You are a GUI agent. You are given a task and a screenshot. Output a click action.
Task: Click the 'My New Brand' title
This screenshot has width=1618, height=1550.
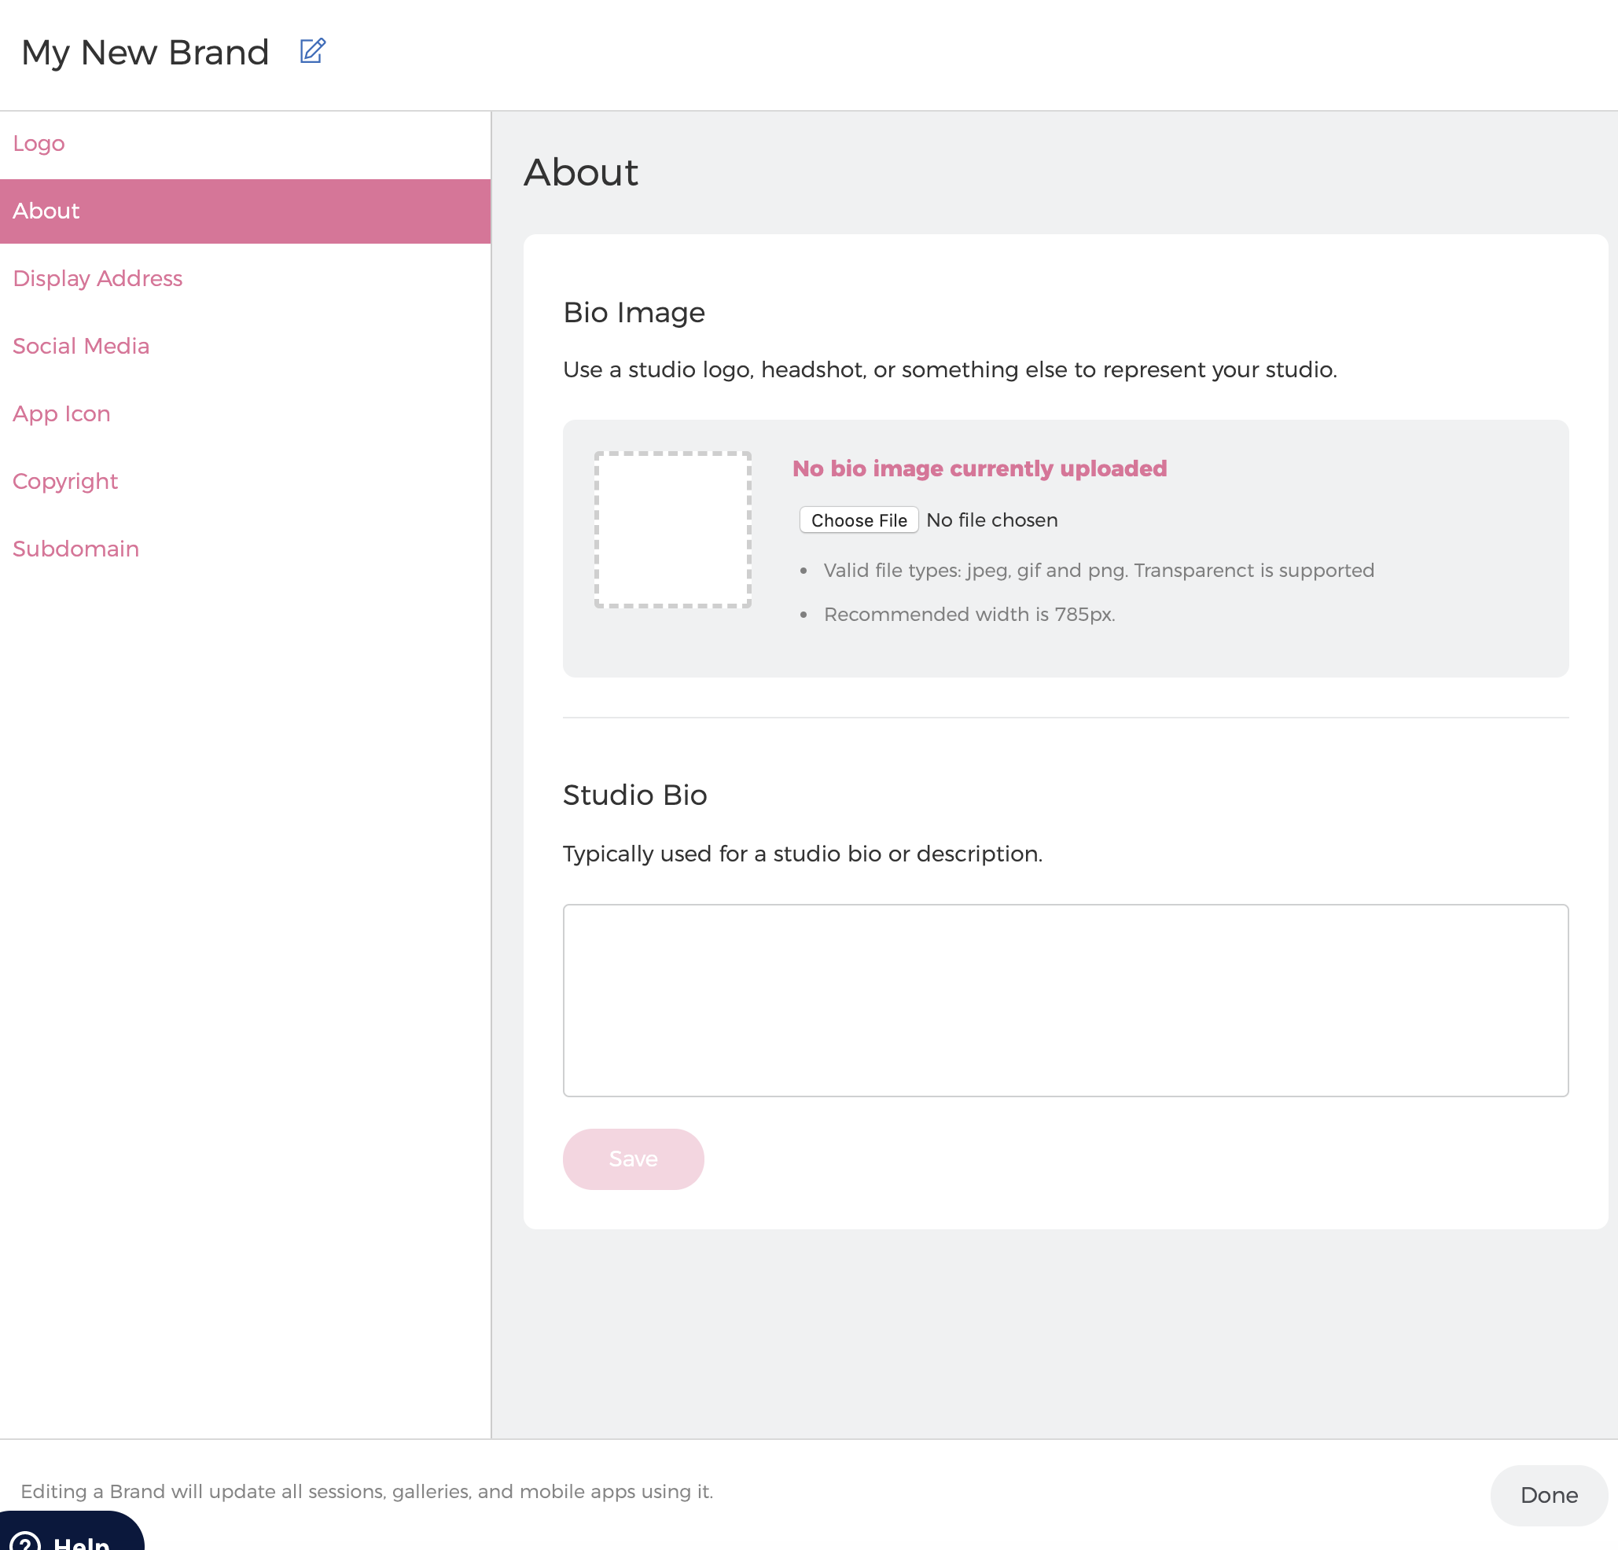pos(145,53)
